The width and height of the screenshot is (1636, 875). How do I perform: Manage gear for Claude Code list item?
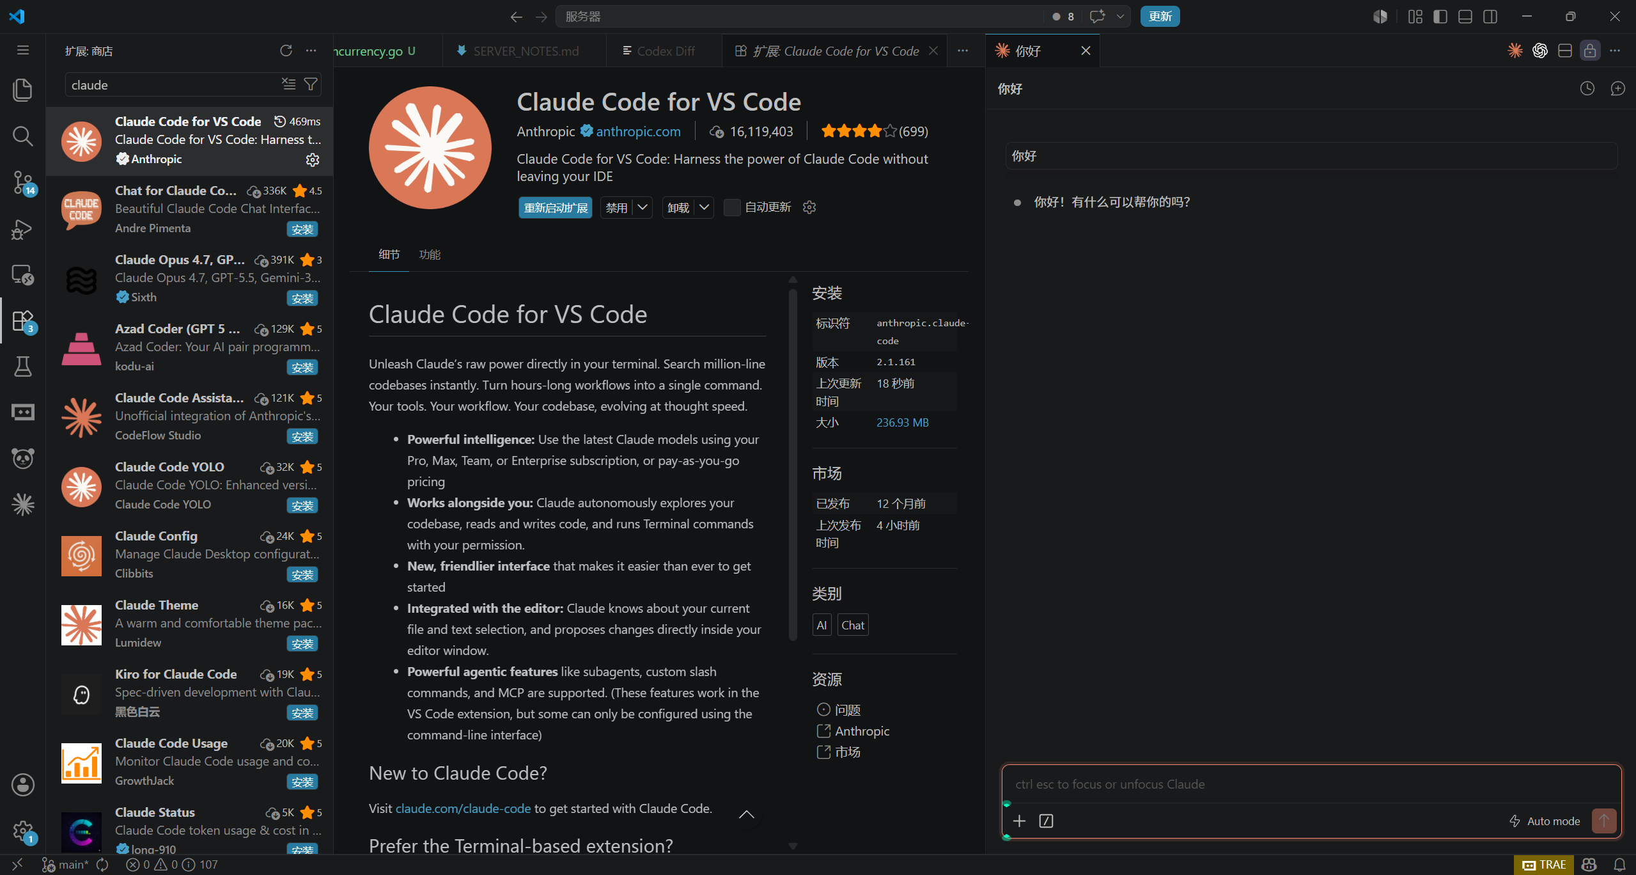(312, 159)
